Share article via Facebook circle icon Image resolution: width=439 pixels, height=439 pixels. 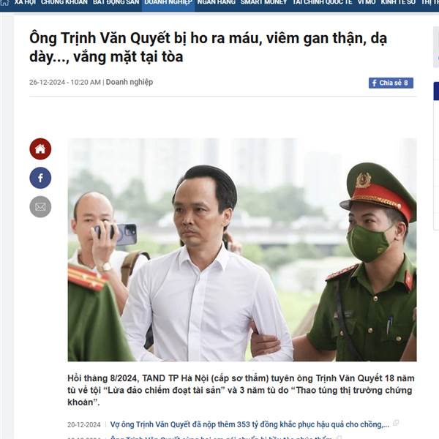40,178
